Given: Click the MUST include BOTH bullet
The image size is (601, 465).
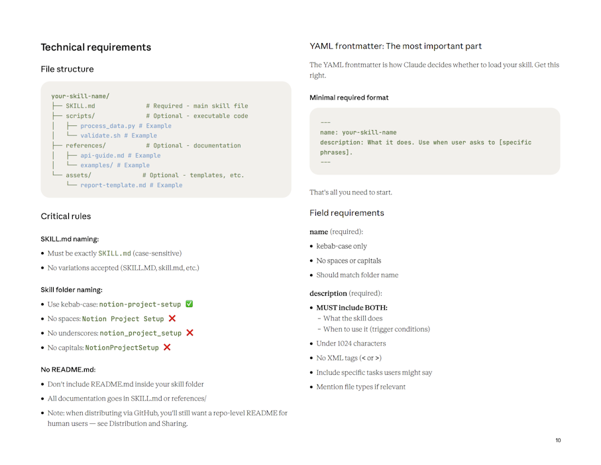Looking at the screenshot, I should click(351, 308).
